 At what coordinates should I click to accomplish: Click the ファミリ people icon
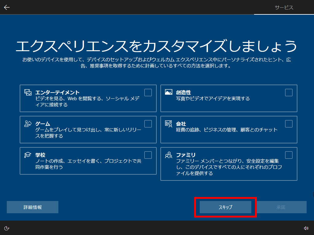[x=169, y=155]
